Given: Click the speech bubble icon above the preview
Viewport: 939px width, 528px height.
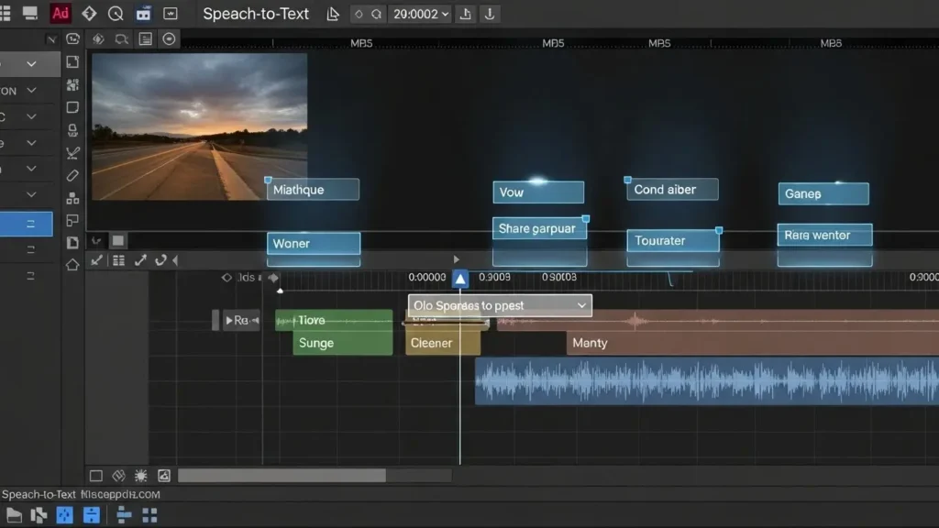Looking at the screenshot, I should pyautogui.click(x=121, y=38).
